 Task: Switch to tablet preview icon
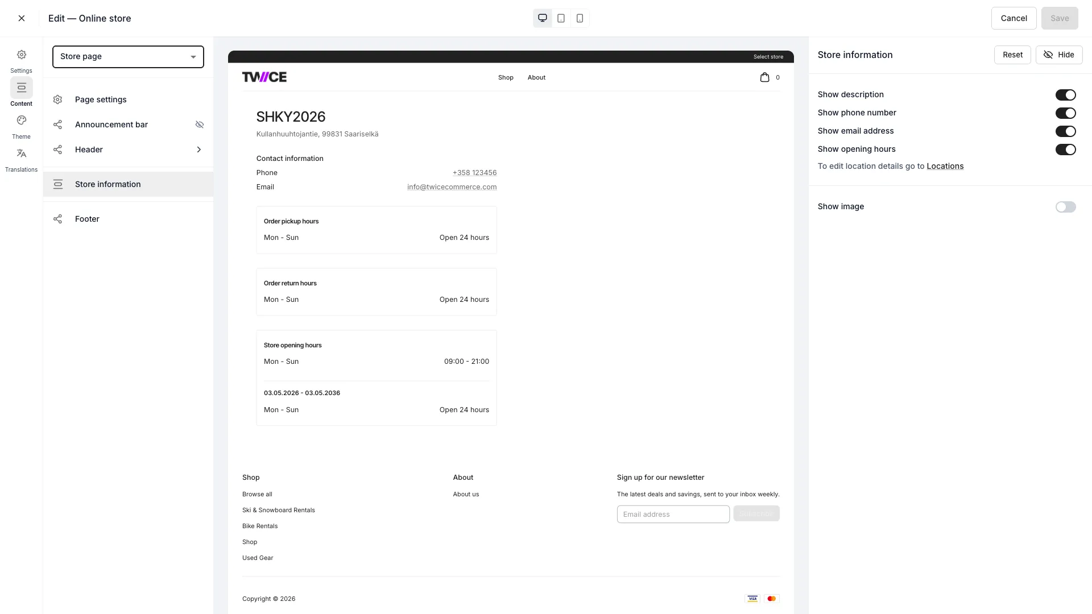click(x=561, y=18)
